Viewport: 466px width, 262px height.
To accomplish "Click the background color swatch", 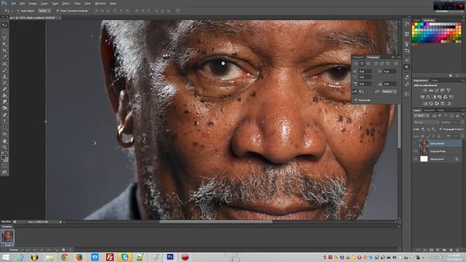I will (7, 160).
